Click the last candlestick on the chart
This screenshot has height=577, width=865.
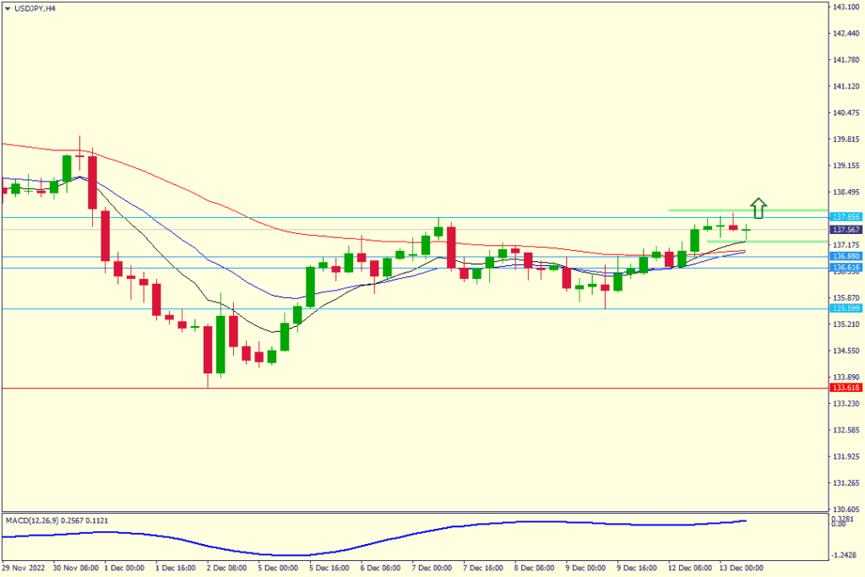pos(746,230)
